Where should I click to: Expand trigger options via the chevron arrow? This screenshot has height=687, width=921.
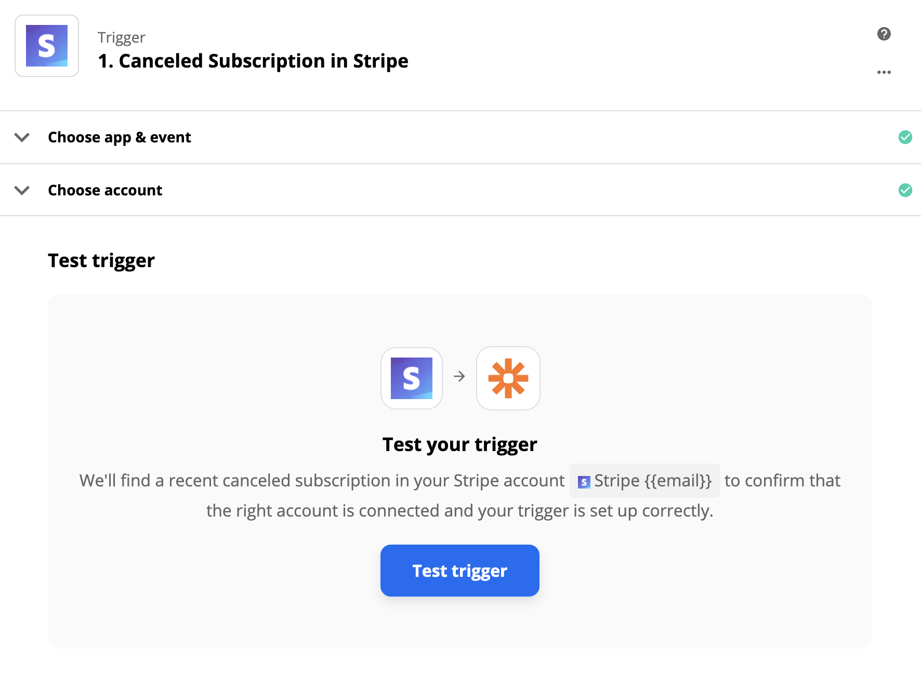pos(22,137)
